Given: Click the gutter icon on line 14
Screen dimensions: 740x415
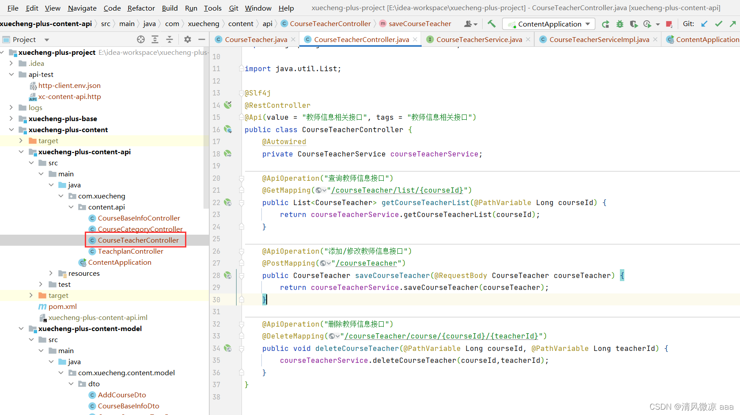Looking at the screenshot, I should point(228,105).
